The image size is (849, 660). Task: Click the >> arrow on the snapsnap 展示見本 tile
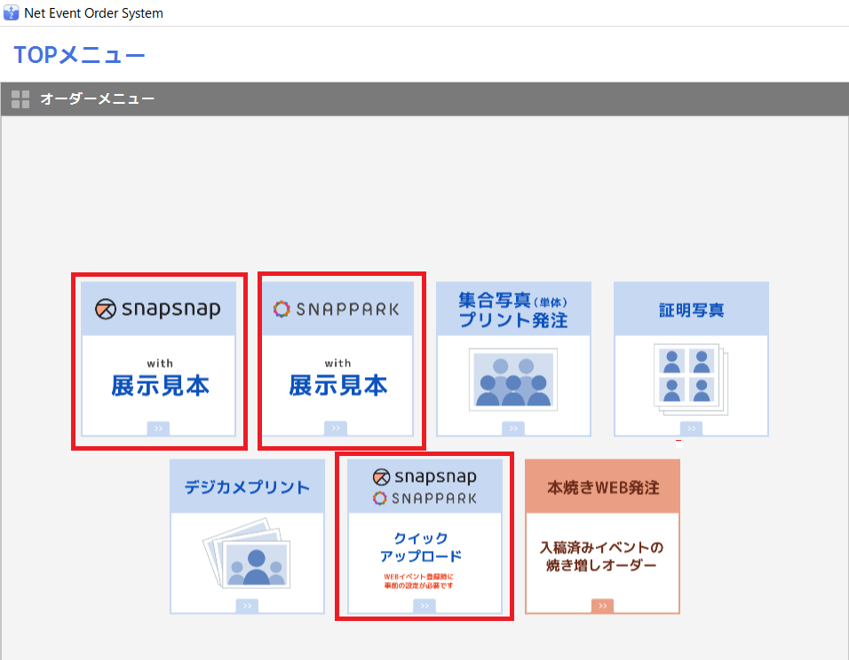click(x=158, y=428)
